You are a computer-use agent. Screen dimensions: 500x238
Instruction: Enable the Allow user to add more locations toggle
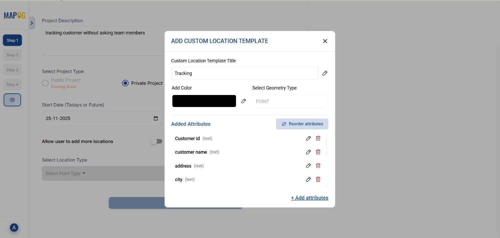point(156,141)
